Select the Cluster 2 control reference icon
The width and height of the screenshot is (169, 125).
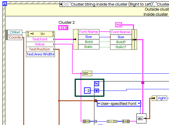click(x=63, y=28)
